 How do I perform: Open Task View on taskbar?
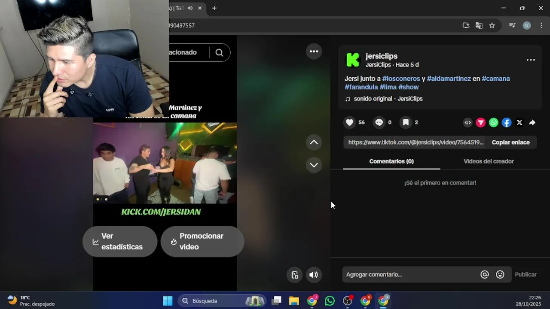pyautogui.click(x=277, y=301)
